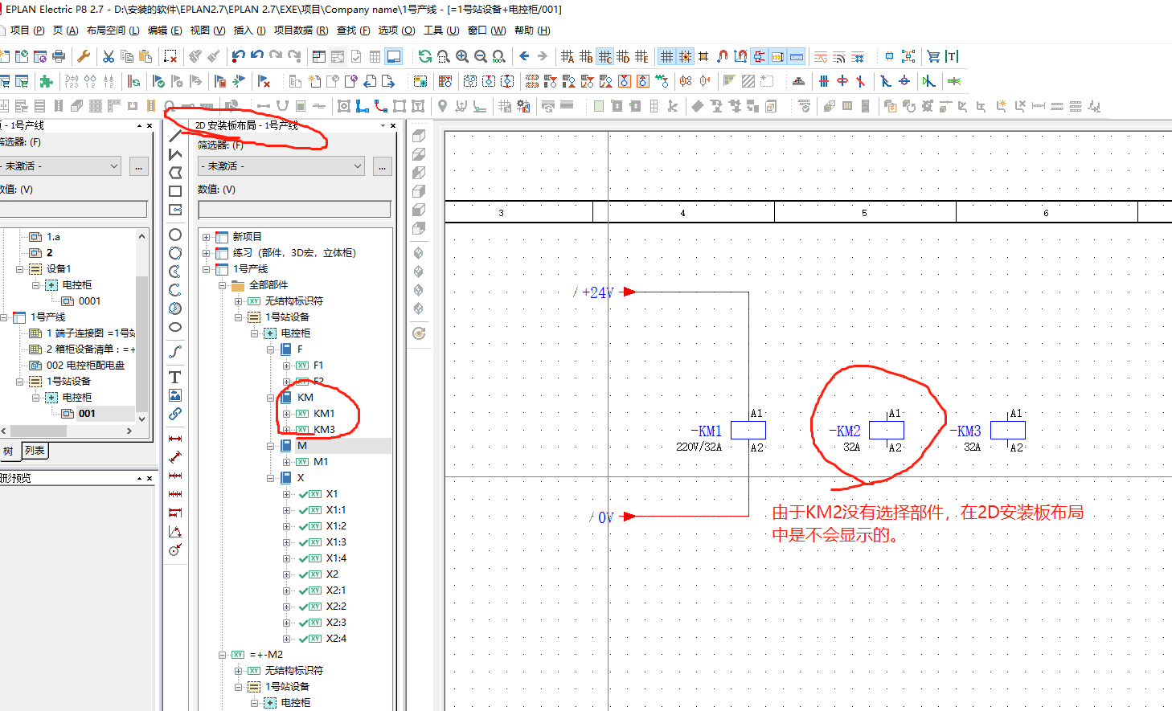
Task: Click the ellipsis button beside the 2D layout filter
Action: coord(382,166)
